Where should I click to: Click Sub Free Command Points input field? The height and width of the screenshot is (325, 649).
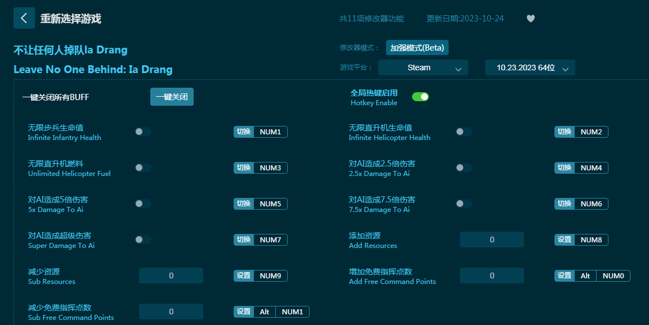coord(171,312)
